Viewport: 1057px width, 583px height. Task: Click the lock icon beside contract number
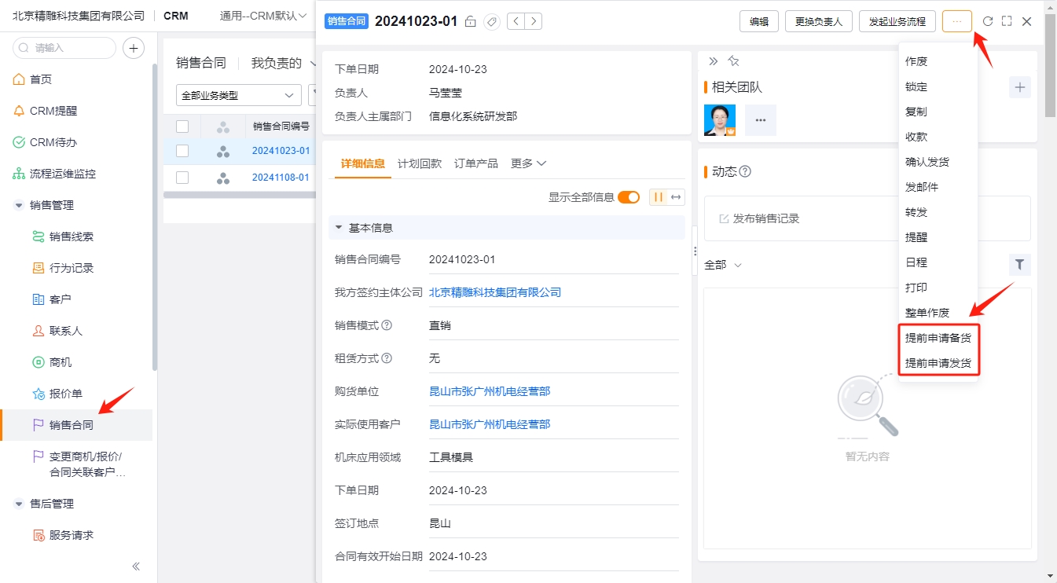tap(470, 21)
